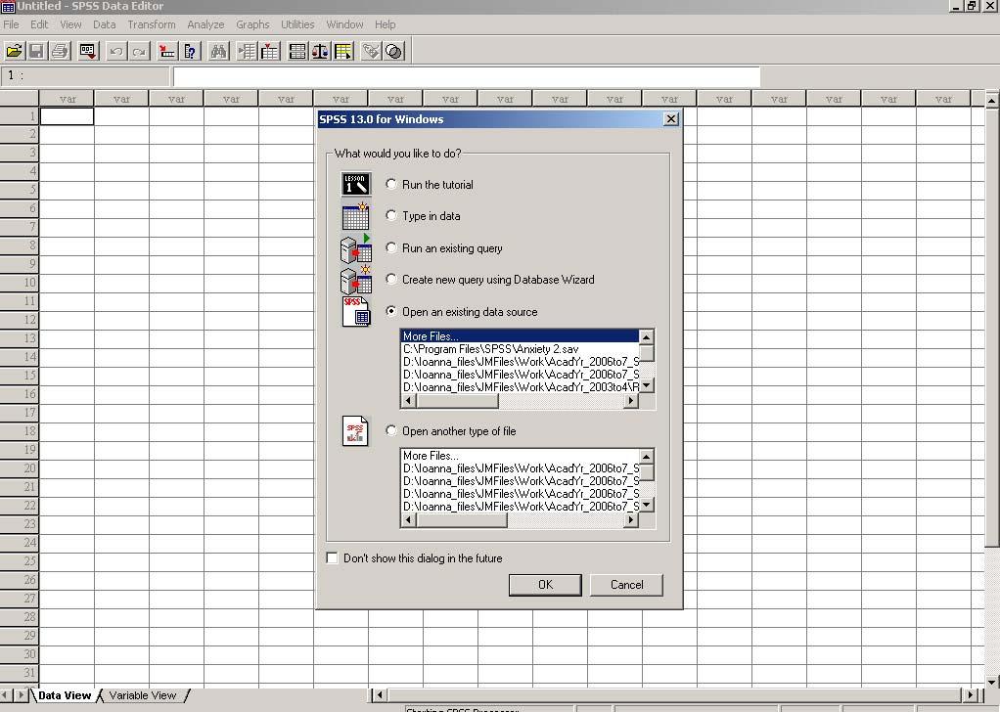Click the Data Editor horizontal scrollbar right arrow
Viewport: 1000px width, 712px height.
tap(971, 694)
